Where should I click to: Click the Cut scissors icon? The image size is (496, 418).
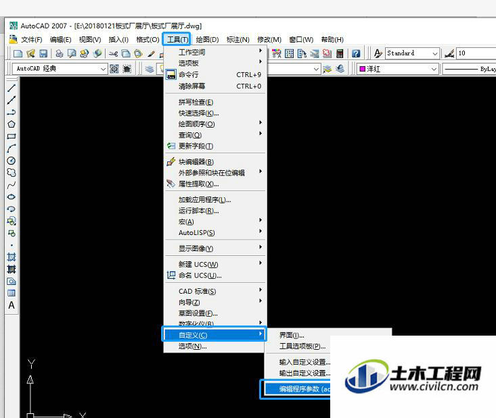tap(113, 53)
